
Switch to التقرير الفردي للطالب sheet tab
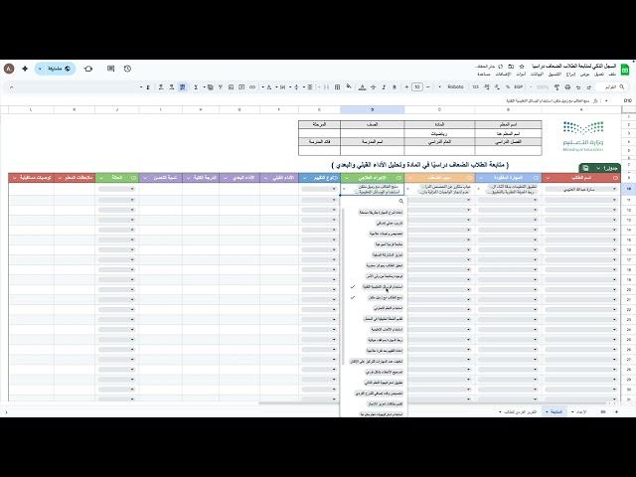(518, 411)
